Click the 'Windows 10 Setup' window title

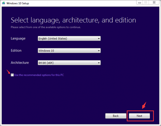[18, 3]
